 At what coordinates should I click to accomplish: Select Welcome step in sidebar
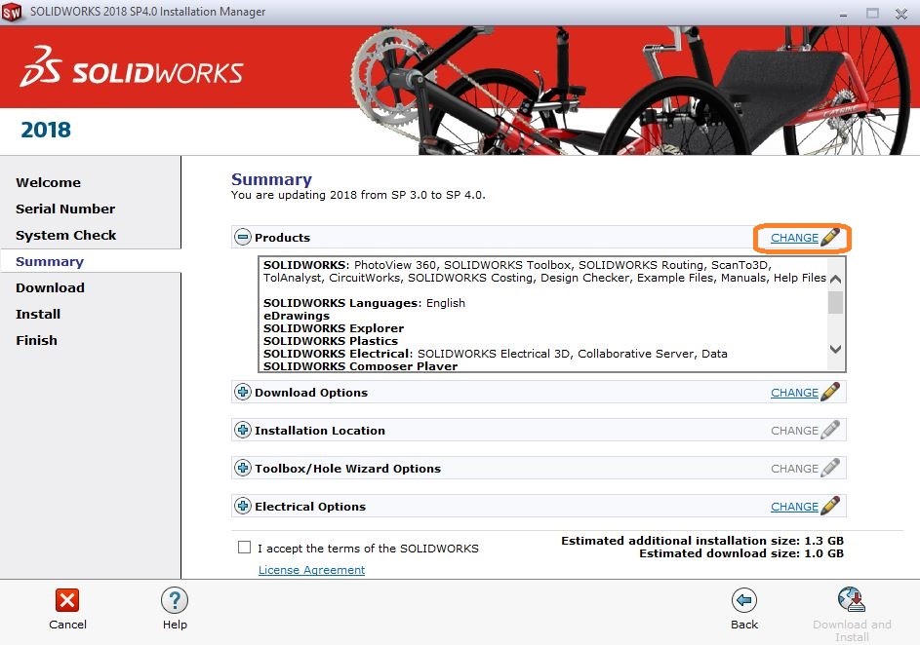coord(48,182)
